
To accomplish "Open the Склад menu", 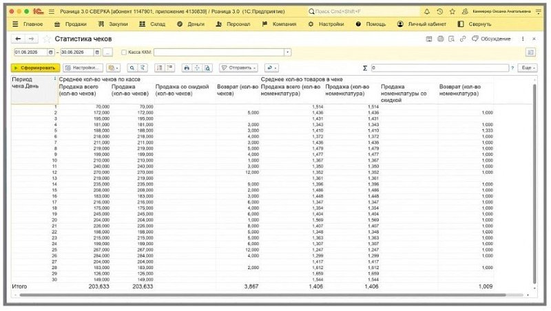I will click(x=152, y=24).
